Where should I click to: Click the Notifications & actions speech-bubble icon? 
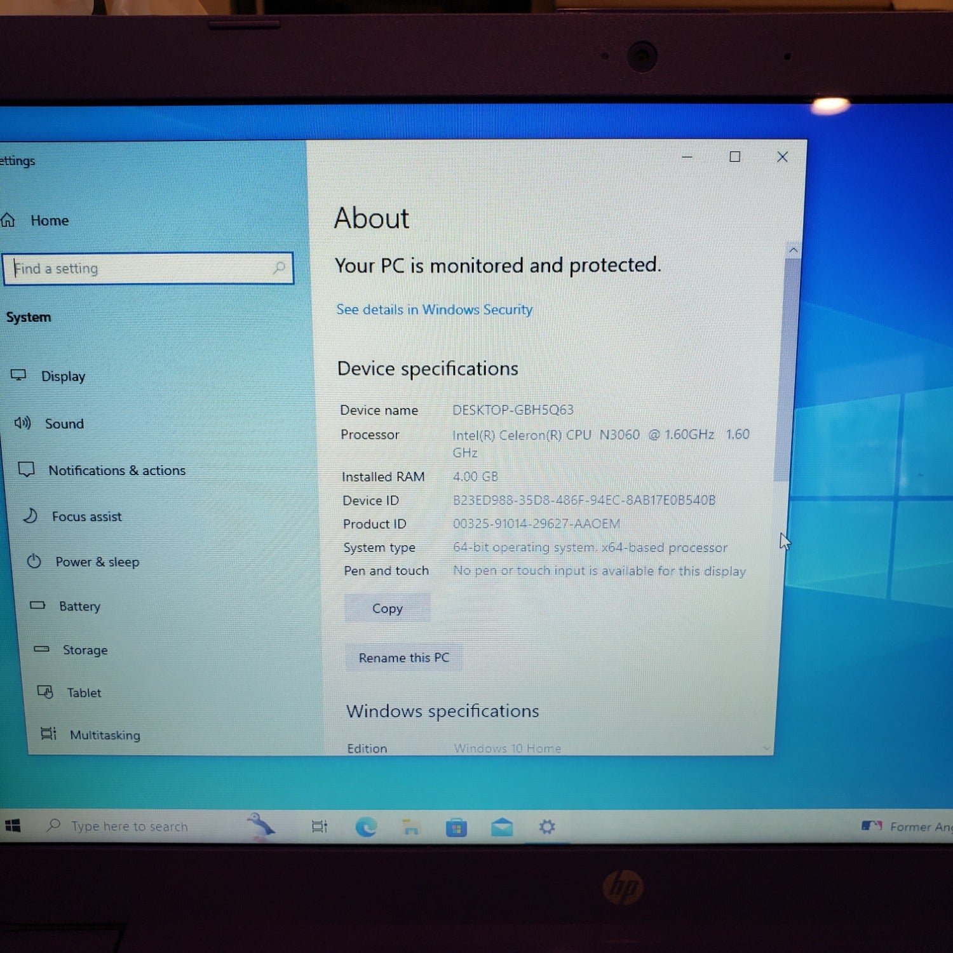(x=26, y=470)
